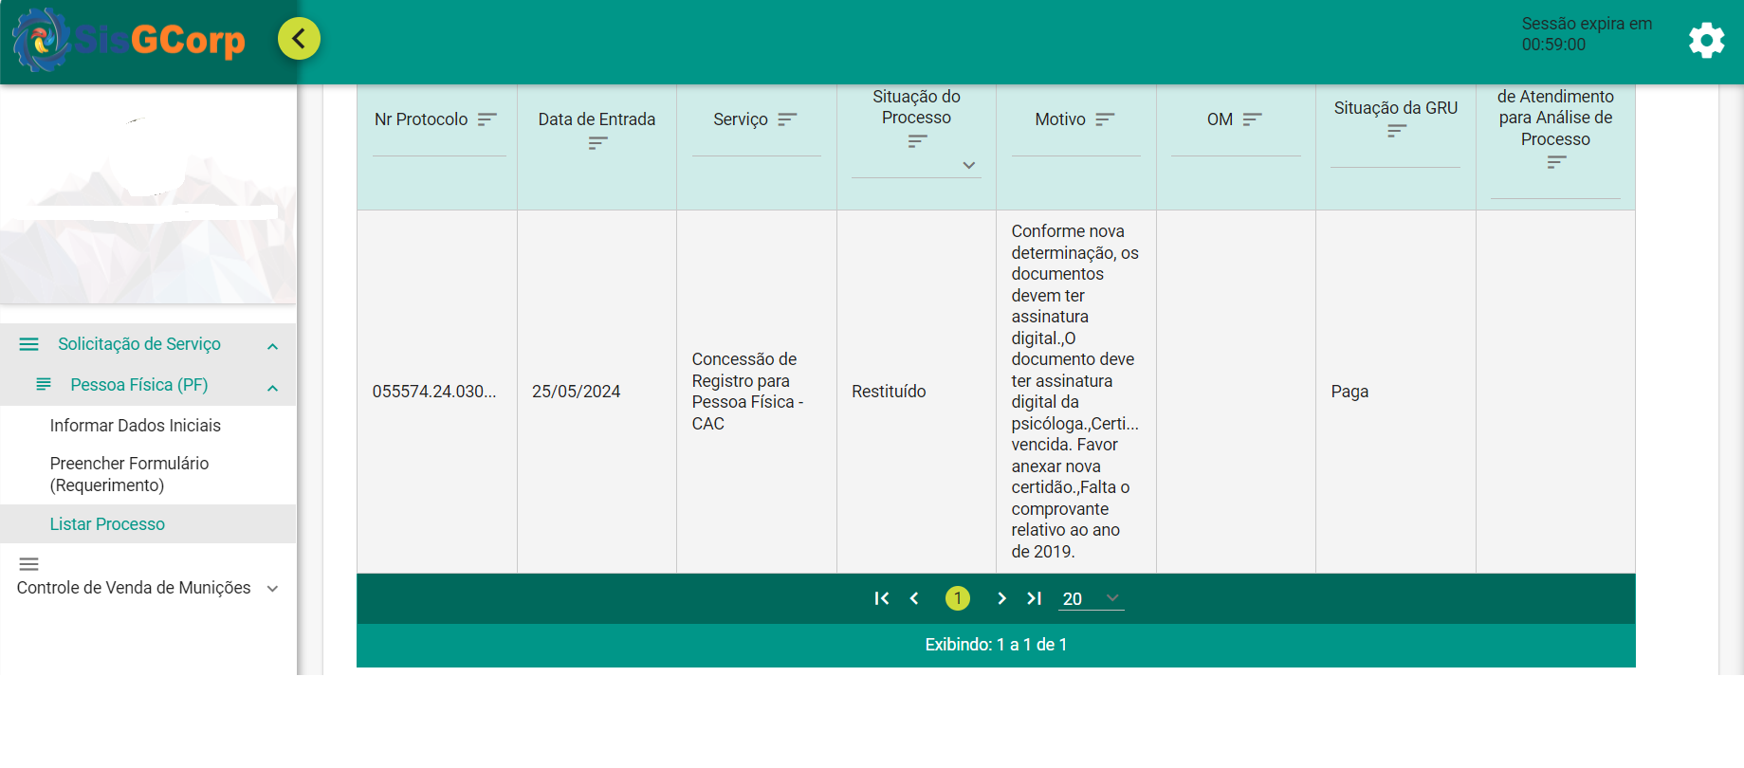Open Informar Dados Iniciais menu item
Image resolution: width=1744 pixels, height=768 pixels.
tap(136, 426)
